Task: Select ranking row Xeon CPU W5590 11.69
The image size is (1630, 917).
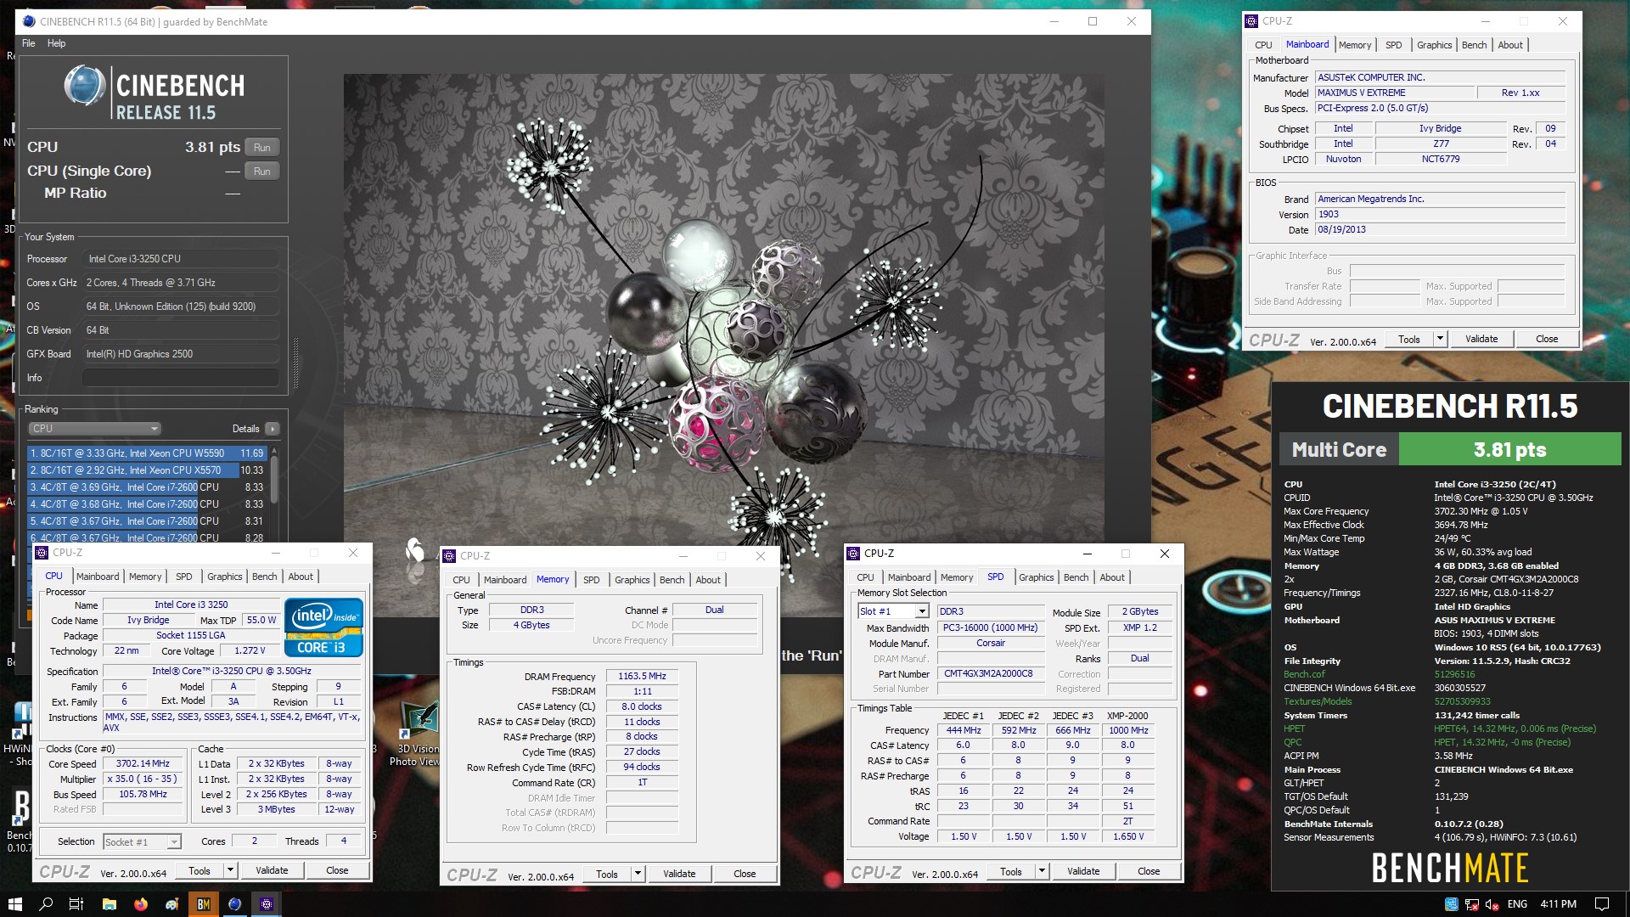Action: click(x=147, y=453)
